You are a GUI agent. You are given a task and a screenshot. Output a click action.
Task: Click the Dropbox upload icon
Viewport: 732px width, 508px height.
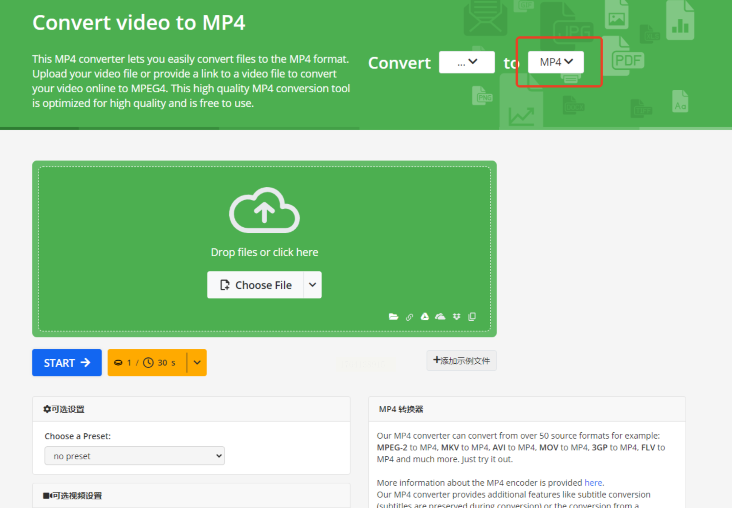click(x=457, y=317)
